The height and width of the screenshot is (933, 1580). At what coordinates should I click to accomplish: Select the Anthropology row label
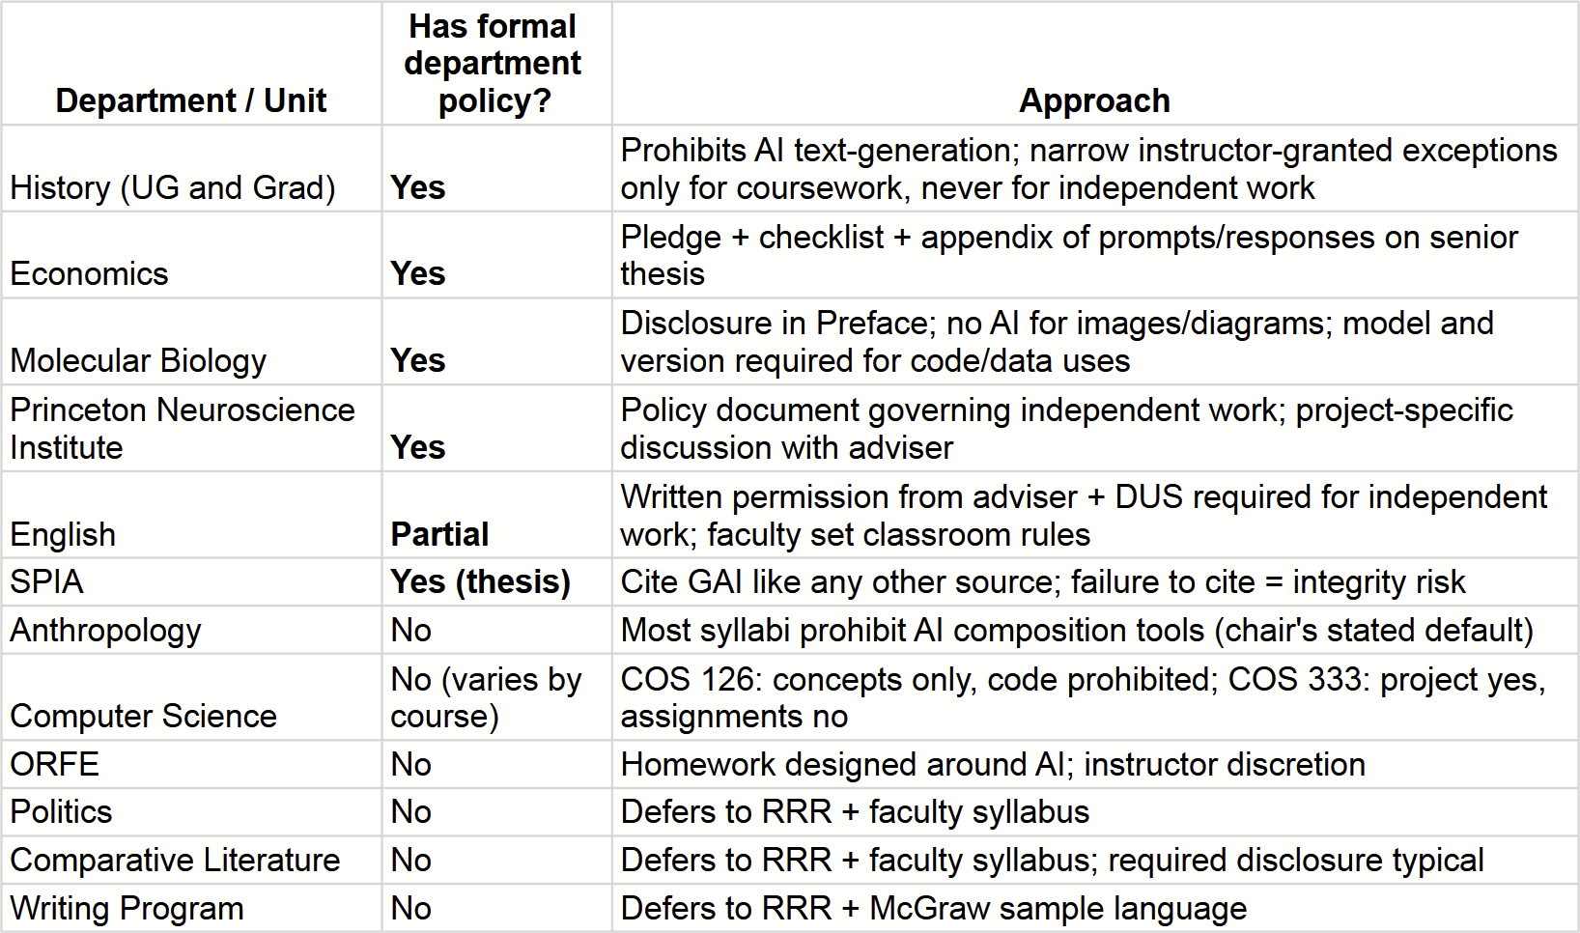[x=191, y=630]
